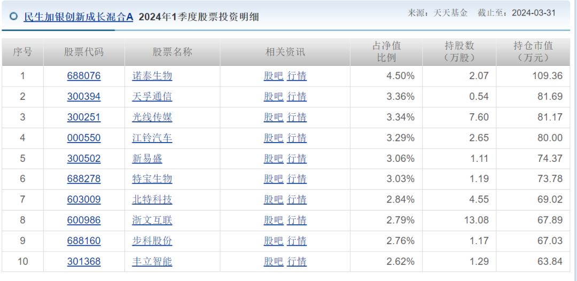Open 股吧 for 江铃汽车
Viewport: 577px width, 281px height.
click(x=274, y=138)
